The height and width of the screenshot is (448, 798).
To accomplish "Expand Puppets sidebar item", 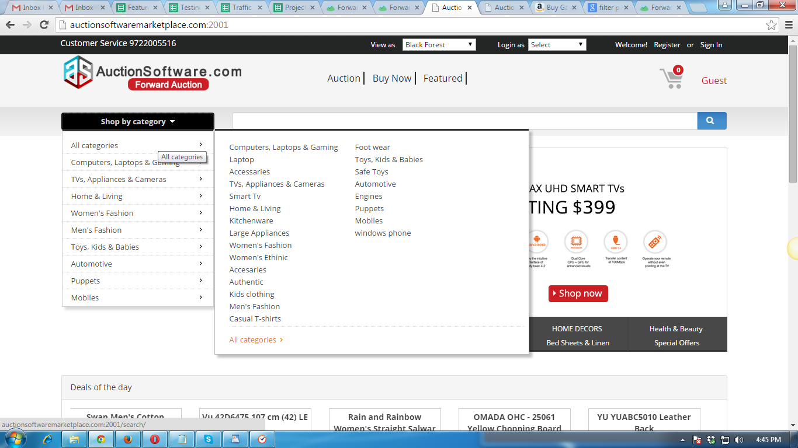I will point(138,281).
